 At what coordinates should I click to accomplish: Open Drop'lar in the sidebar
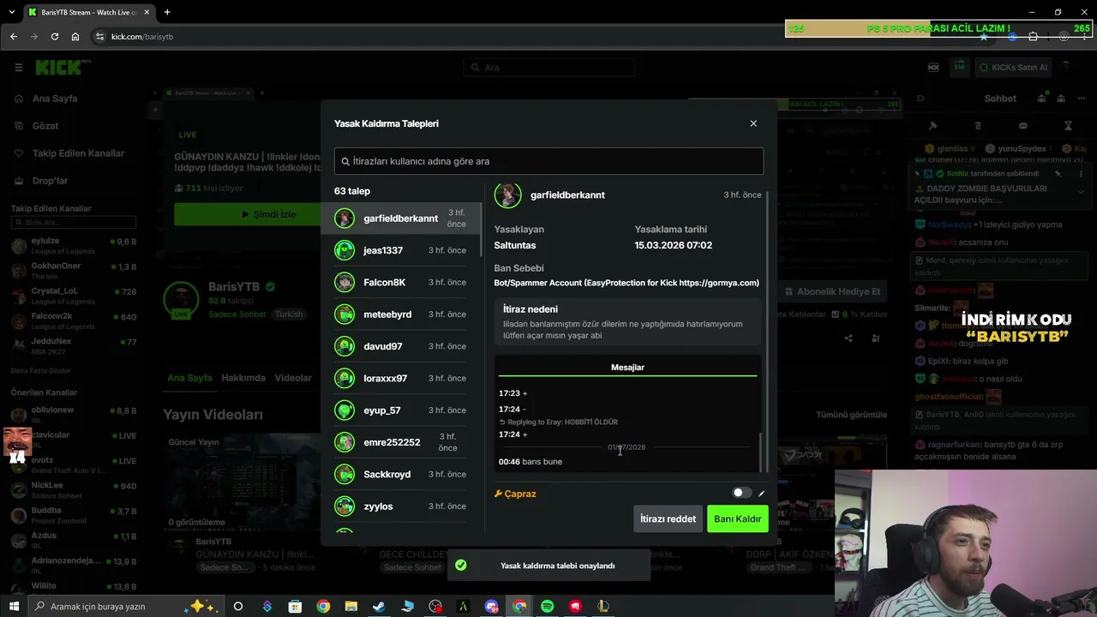50,181
